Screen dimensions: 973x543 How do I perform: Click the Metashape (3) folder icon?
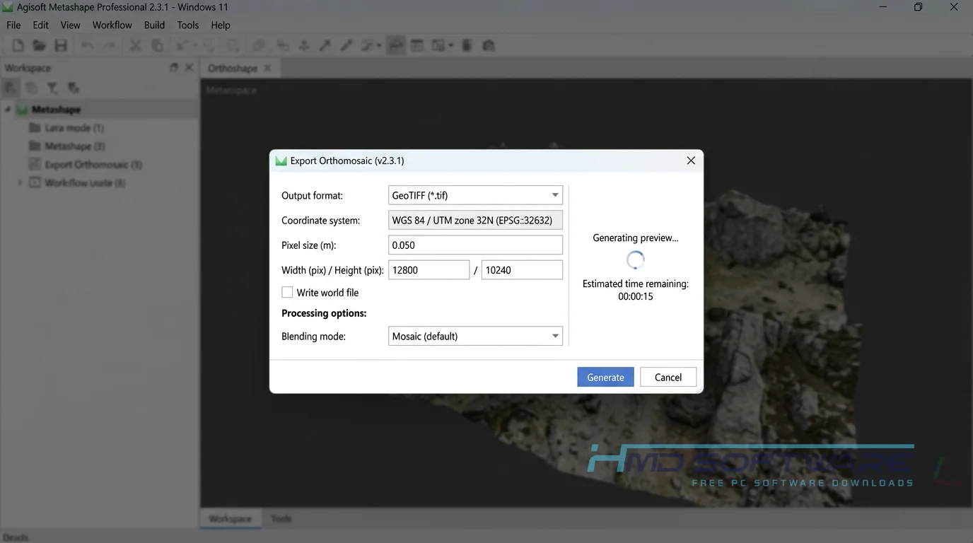click(x=34, y=146)
